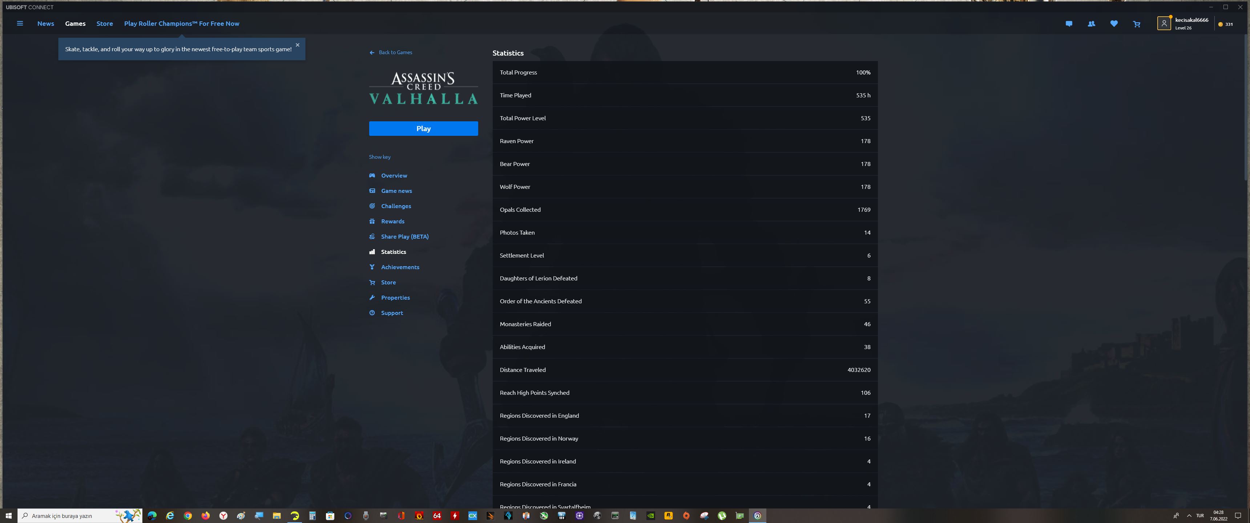Click the Ubisoft Connect taskbar icon

coord(758,516)
